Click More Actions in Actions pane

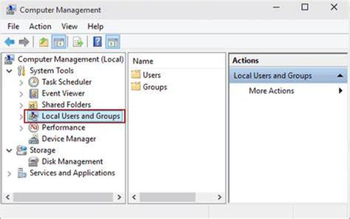[271, 90]
